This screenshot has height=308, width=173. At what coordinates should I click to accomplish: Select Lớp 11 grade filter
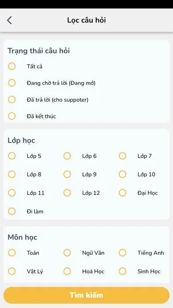[x=12, y=193]
